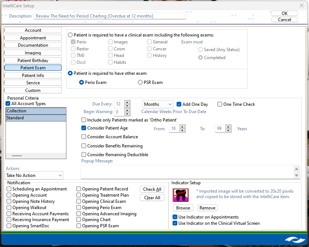Click the Check All notifications button
The width and height of the screenshot is (309, 247).
point(152,189)
